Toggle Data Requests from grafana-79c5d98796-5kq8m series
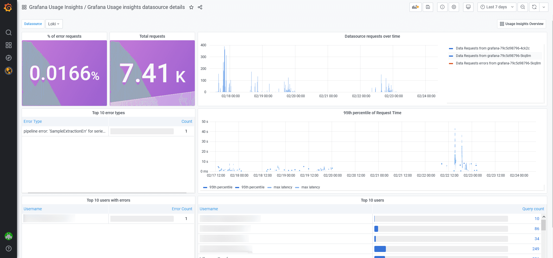This screenshot has height=258, width=553. click(x=493, y=56)
